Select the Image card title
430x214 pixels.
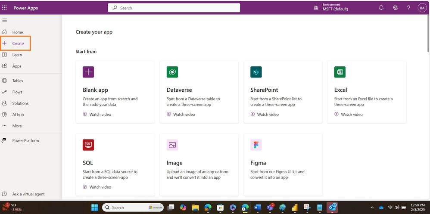(174, 163)
